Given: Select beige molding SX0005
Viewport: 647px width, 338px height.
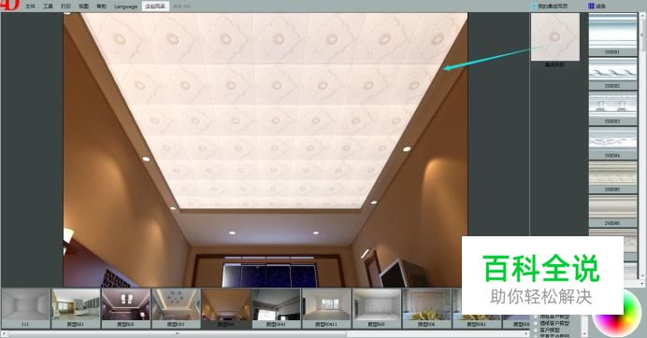Looking at the screenshot, I should click(612, 177).
